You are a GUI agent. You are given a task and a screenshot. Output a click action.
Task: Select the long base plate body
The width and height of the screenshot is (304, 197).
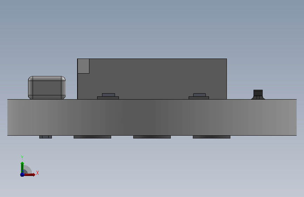pyautogui.click(x=152, y=117)
